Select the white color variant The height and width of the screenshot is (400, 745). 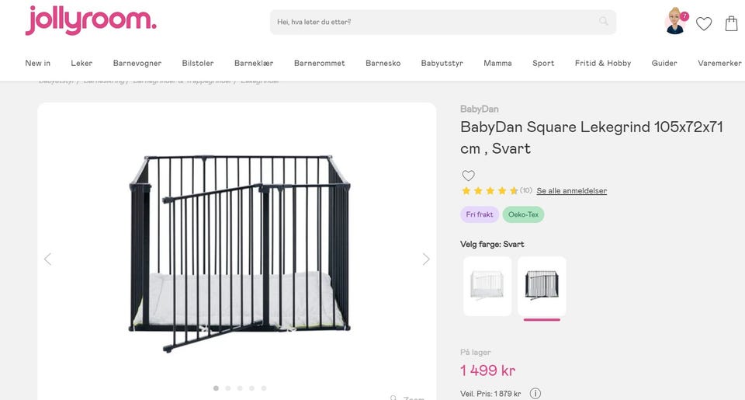pos(487,286)
